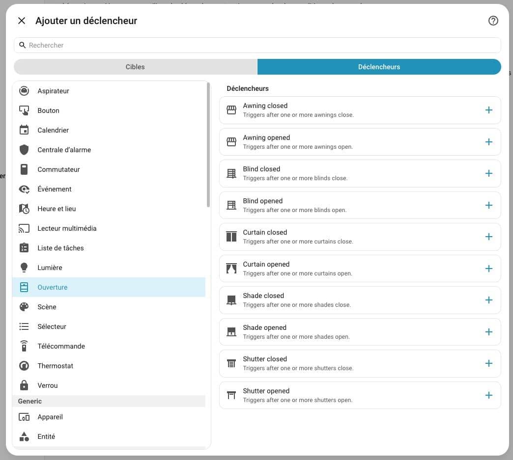Click the help question mark icon
Viewport: 513px width, 460px height.
[x=493, y=21]
